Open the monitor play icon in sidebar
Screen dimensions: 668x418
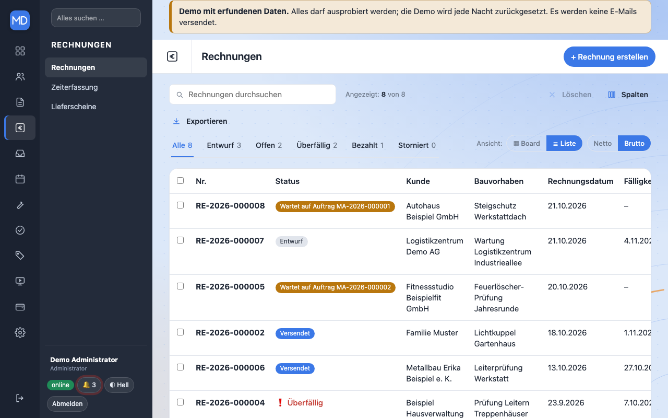click(20, 281)
